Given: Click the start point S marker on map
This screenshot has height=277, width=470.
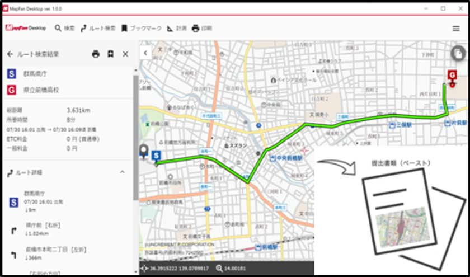Looking at the screenshot, I should point(156,157).
